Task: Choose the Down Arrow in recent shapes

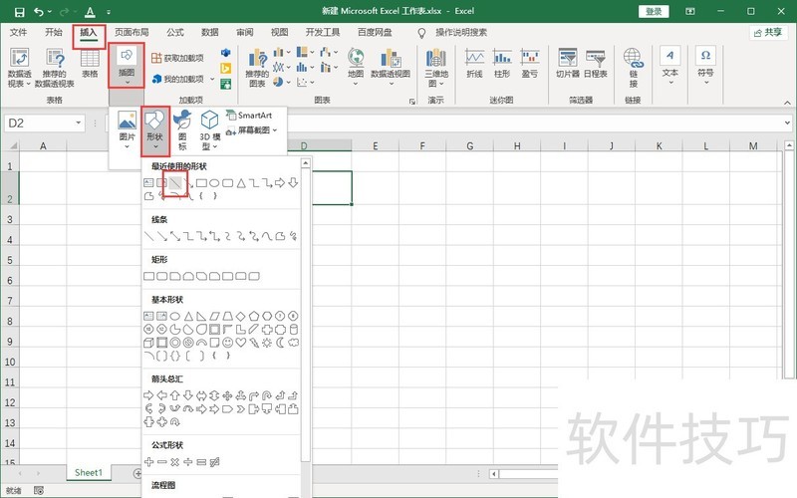Action: 293,183
